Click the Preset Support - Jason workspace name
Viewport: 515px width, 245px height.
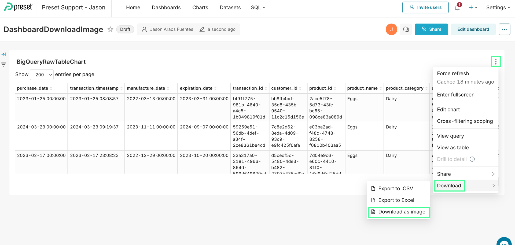(x=73, y=8)
